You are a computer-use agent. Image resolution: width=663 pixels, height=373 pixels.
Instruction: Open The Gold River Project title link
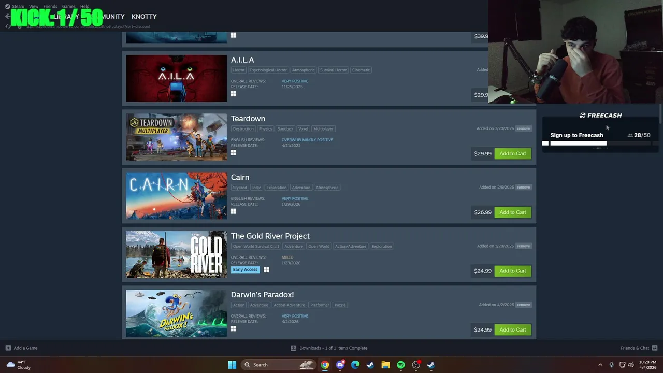click(x=270, y=236)
